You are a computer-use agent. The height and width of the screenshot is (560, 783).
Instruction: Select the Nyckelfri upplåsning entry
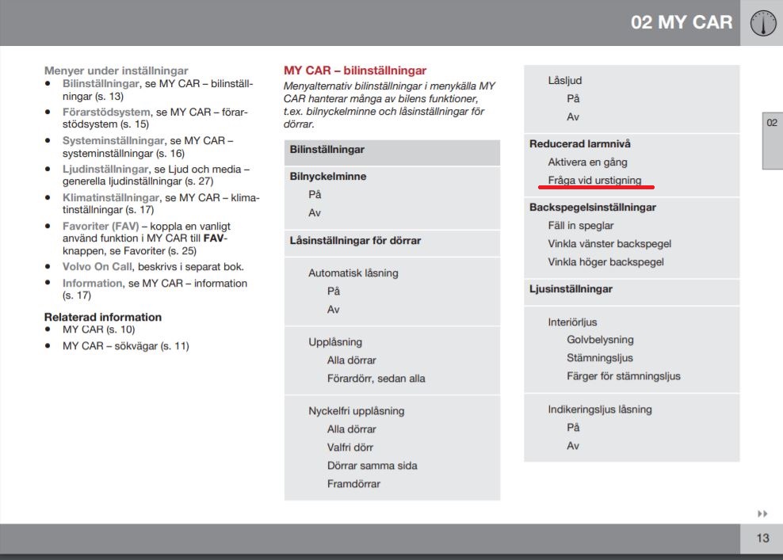tap(356, 411)
